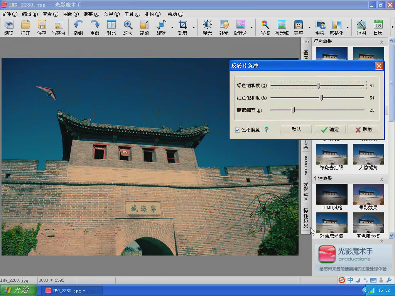Select the 裁剪 crop tool
The height and width of the screenshot is (296, 395).
pos(182,27)
